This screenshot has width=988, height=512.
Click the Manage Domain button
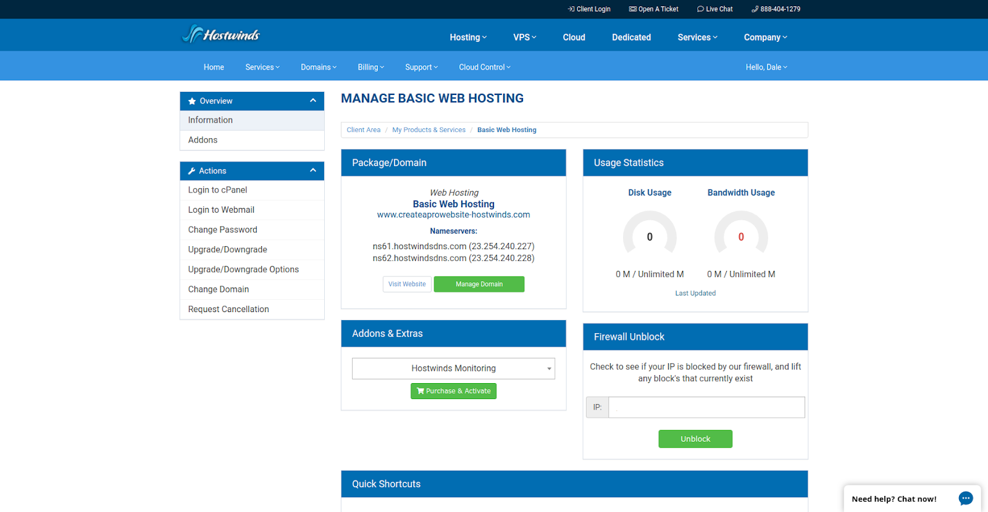[x=479, y=284]
